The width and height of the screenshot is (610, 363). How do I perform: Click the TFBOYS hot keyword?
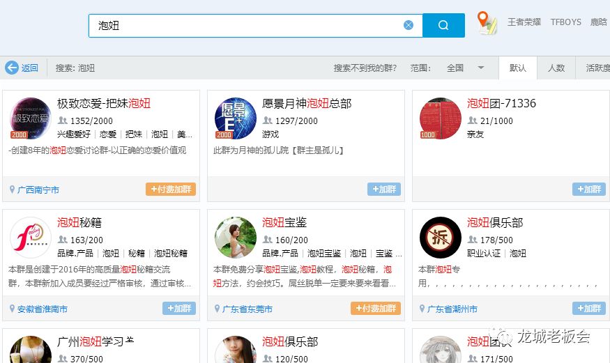point(565,22)
